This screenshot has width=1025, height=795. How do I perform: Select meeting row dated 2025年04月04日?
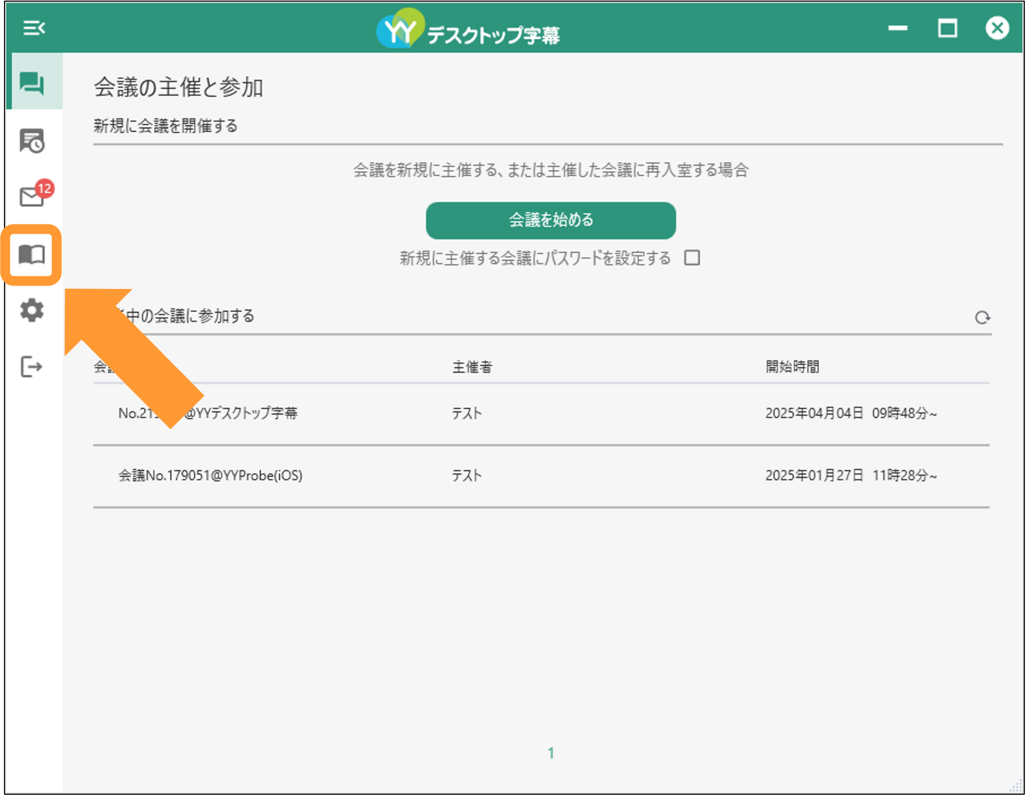pos(541,414)
